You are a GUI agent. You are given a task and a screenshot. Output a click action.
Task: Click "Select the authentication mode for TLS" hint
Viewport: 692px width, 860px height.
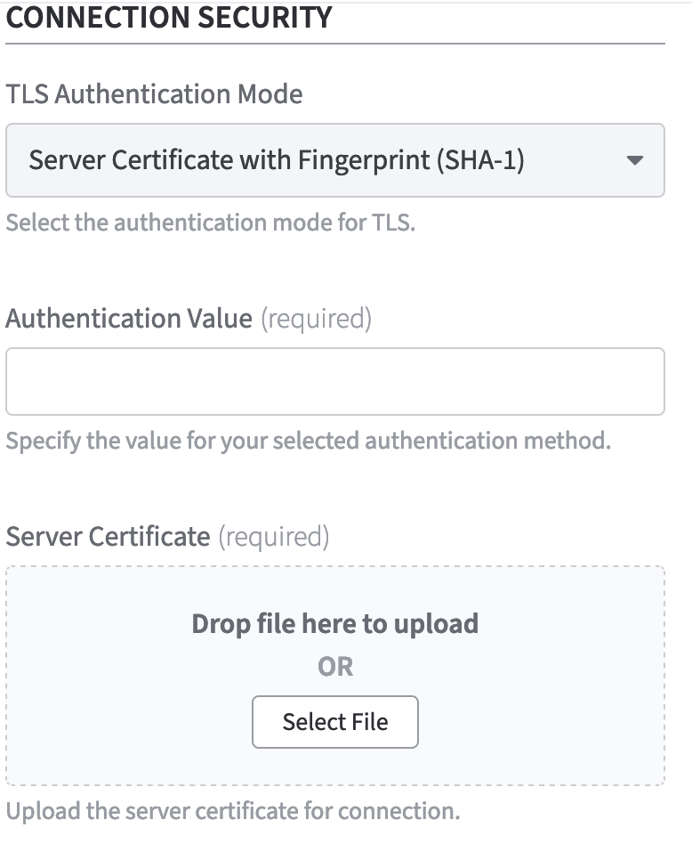pyautogui.click(x=211, y=222)
